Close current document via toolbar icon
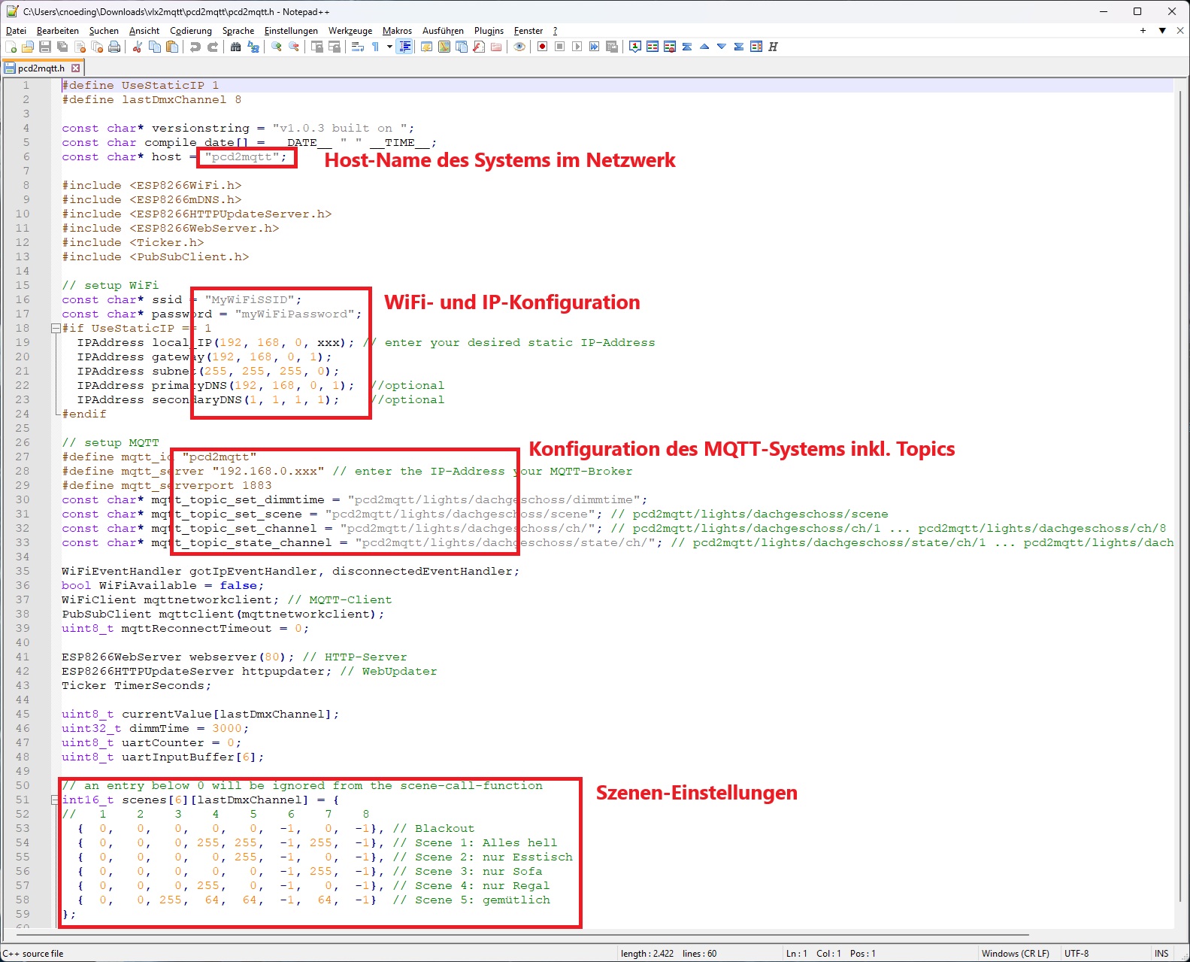This screenshot has width=1190, height=962. pos(80,47)
